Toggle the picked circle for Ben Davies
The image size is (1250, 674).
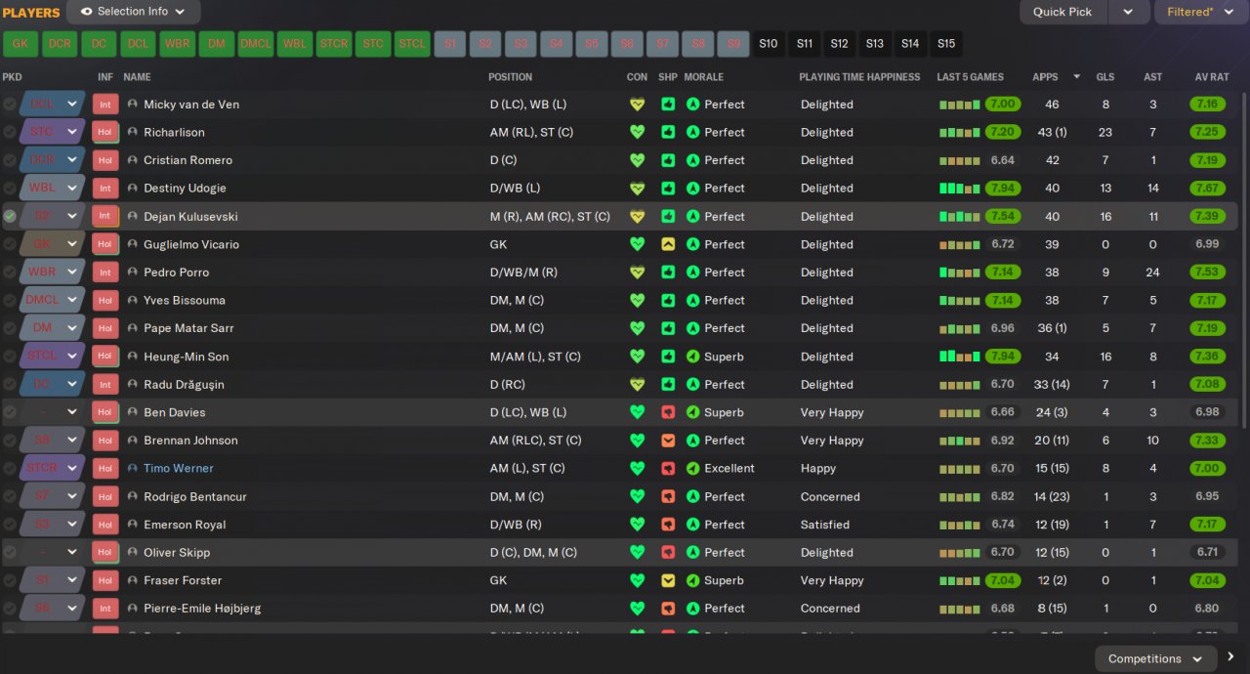click(x=10, y=412)
